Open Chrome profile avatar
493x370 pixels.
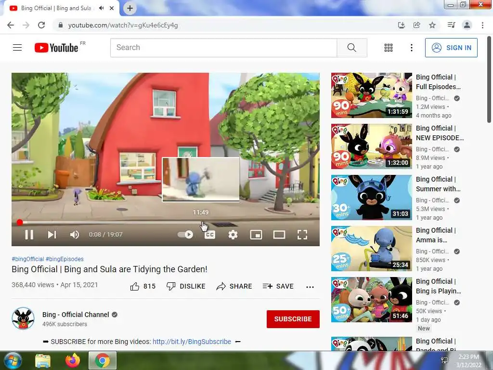click(x=467, y=25)
